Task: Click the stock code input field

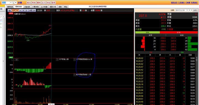Action: tap(6, 3)
